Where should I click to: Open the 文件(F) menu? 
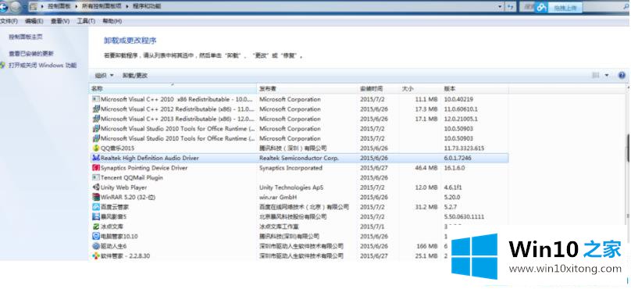pos(9,21)
